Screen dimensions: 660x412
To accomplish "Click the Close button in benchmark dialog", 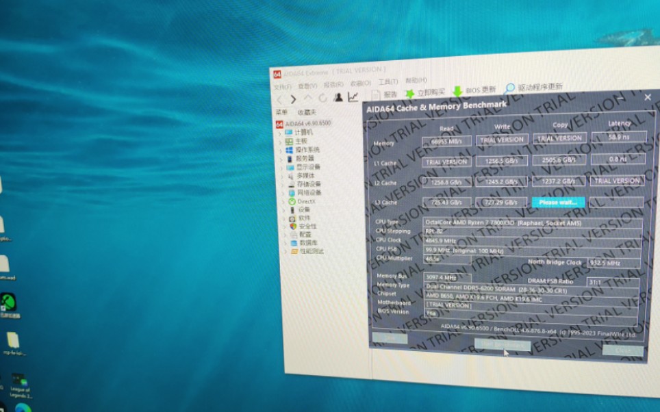I will point(622,350).
